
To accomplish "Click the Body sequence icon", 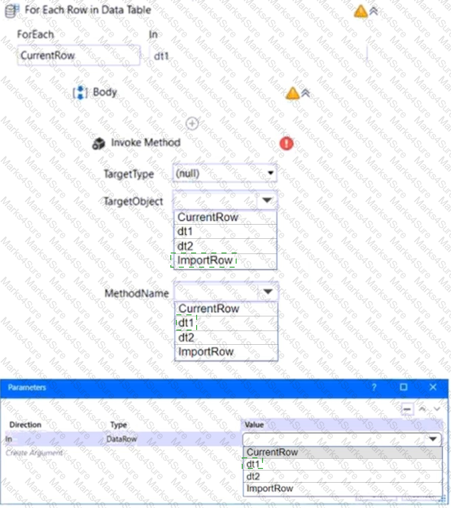I will [80, 93].
